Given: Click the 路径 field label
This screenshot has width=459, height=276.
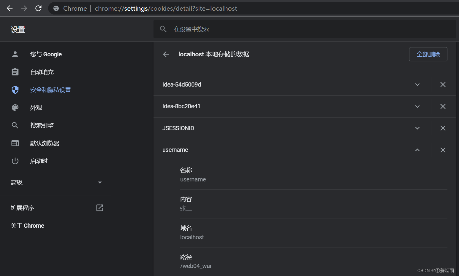Looking at the screenshot, I should coord(186,257).
